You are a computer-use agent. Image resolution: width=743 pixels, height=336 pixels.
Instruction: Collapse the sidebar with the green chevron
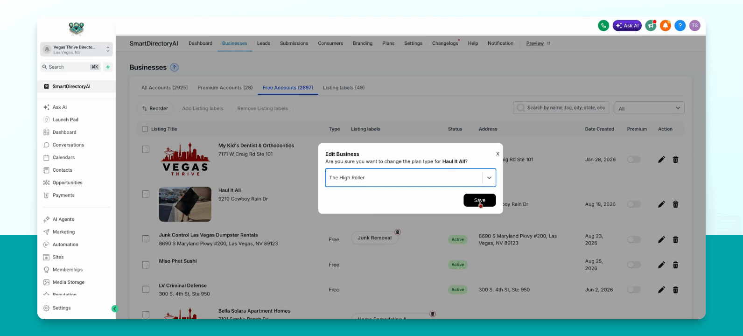click(114, 308)
